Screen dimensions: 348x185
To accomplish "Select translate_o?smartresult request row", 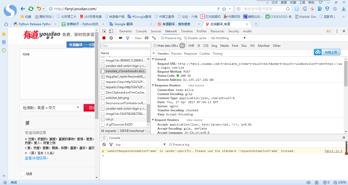I will click(x=124, y=71).
